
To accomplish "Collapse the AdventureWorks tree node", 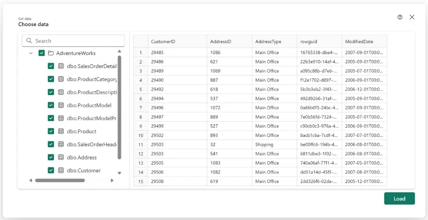I will point(31,53).
